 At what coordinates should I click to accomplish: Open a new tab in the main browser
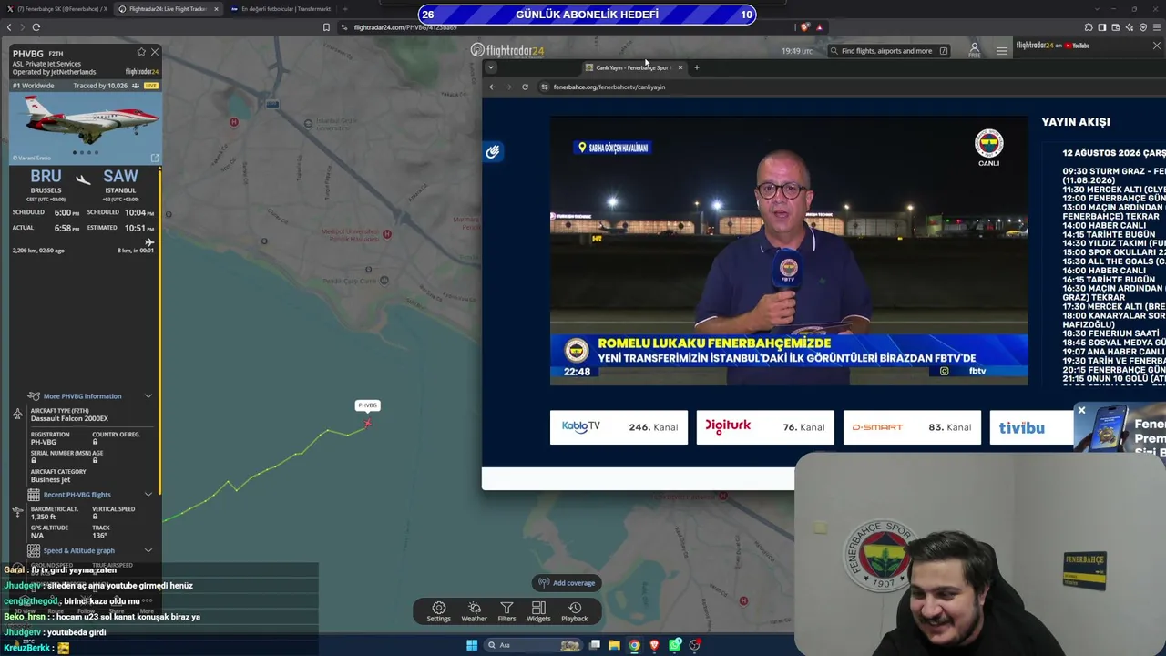[x=344, y=9]
